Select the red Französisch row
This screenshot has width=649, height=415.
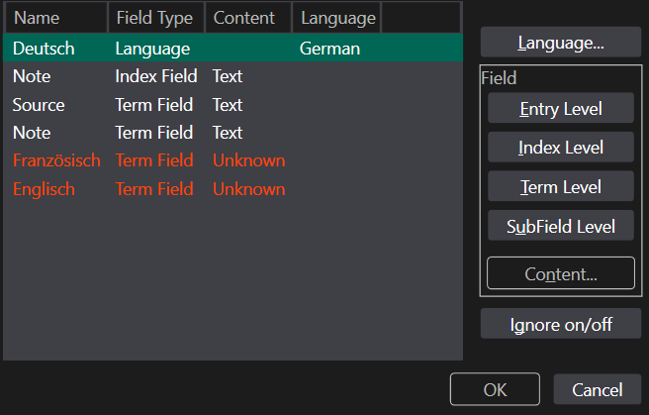(x=56, y=160)
